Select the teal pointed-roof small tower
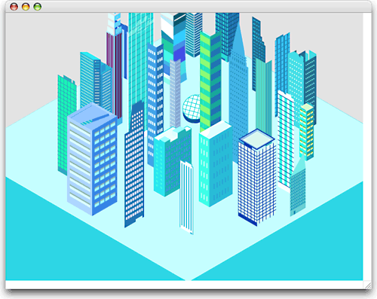Viewport: 377px width, 299px height. (x=298, y=186)
